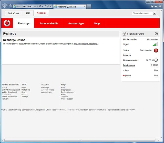
Task: Select the Recharge red-bar tab
Action: (24, 23)
